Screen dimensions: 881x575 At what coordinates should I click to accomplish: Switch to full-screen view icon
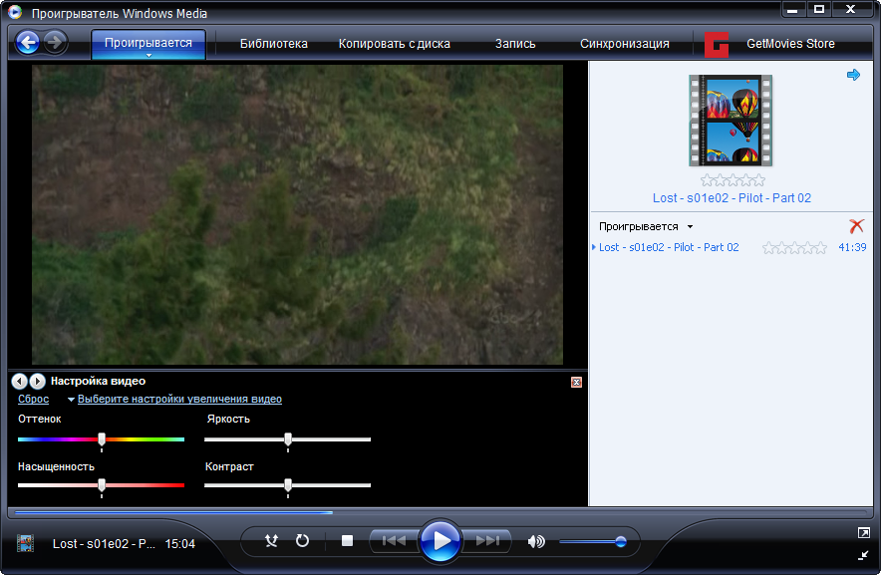864,532
